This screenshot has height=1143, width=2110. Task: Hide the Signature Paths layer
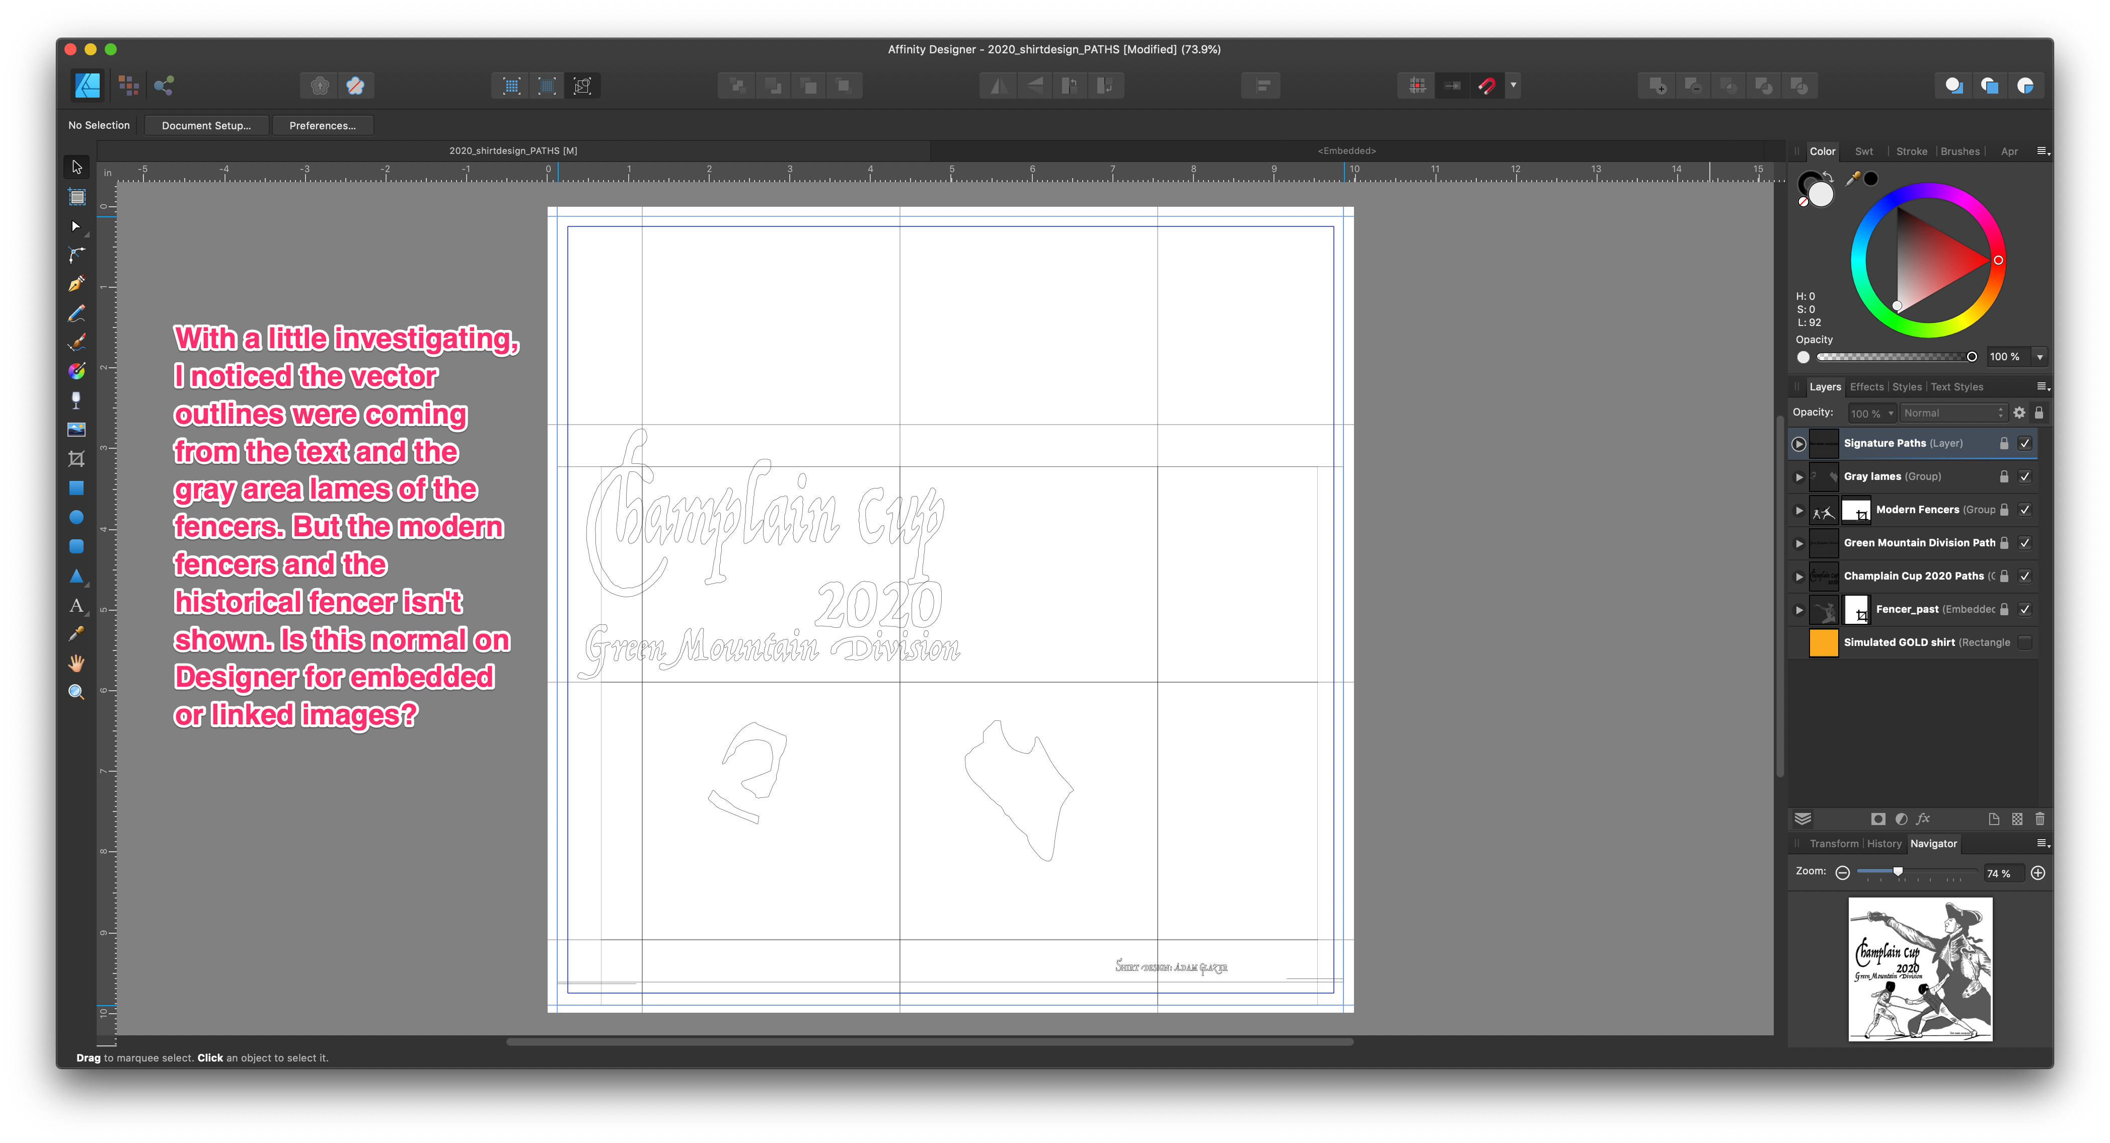point(2025,443)
